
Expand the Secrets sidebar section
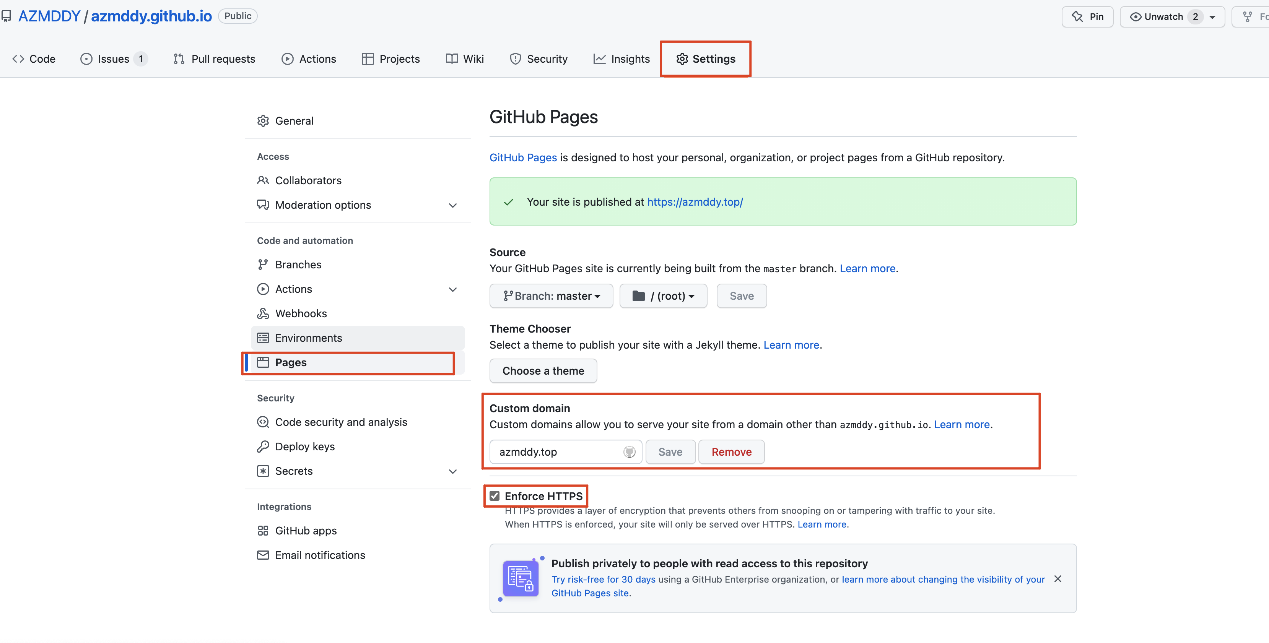click(453, 471)
